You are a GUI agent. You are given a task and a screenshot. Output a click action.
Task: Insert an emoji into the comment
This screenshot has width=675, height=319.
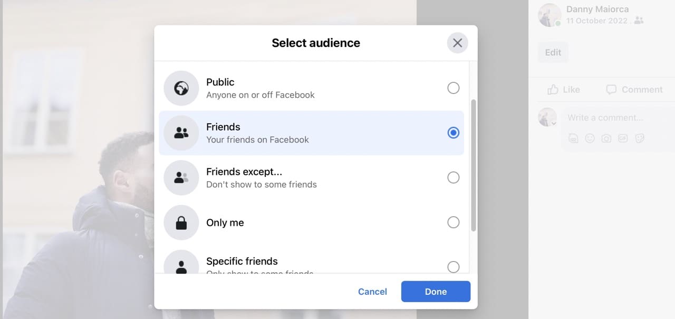coord(590,138)
